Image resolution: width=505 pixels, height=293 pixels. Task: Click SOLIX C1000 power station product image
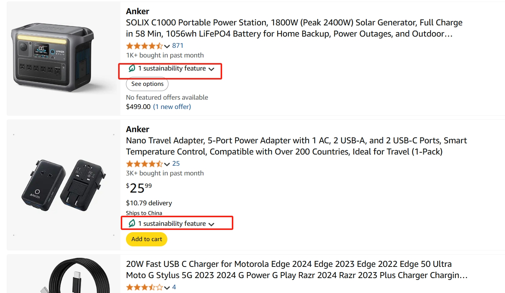point(63,58)
